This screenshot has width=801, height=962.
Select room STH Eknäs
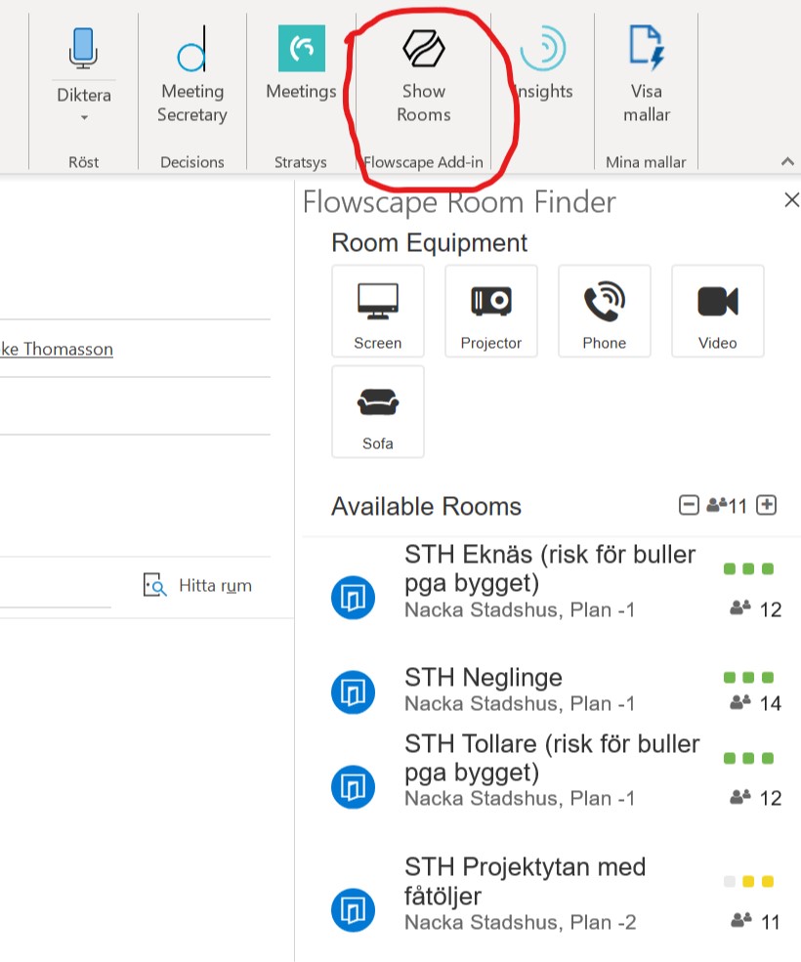(x=551, y=582)
